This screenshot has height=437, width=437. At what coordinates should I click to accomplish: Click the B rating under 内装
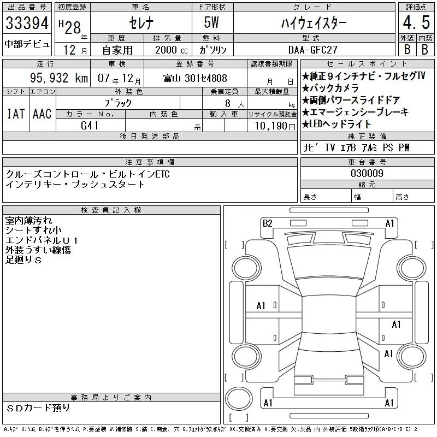tap(425, 49)
